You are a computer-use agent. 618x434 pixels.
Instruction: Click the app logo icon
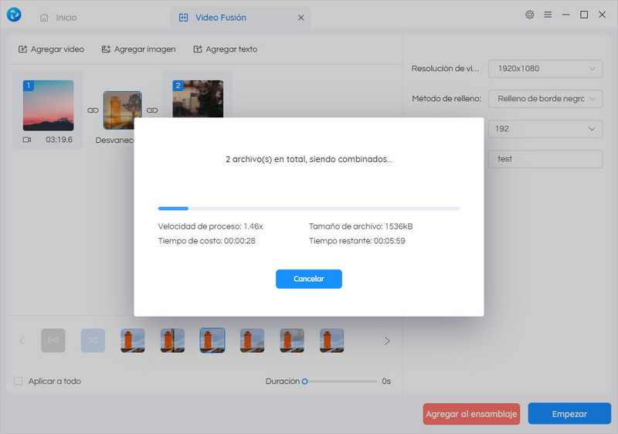pos(14,15)
